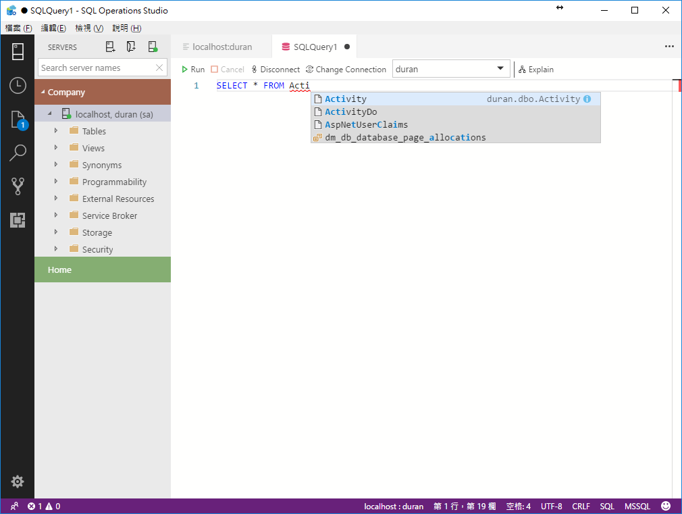Image resolution: width=682 pixels, height=514 pixels.
Task: Click SQL language mode in status bar
Action: pos(607,506)
